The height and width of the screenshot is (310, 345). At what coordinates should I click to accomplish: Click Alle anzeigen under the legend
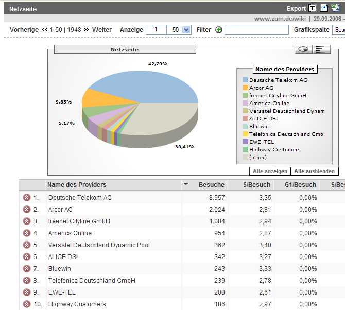coord(269,171)
